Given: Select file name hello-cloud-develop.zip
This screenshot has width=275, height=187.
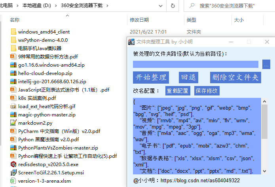Looking at the screenshot, I should pos(45,73).
